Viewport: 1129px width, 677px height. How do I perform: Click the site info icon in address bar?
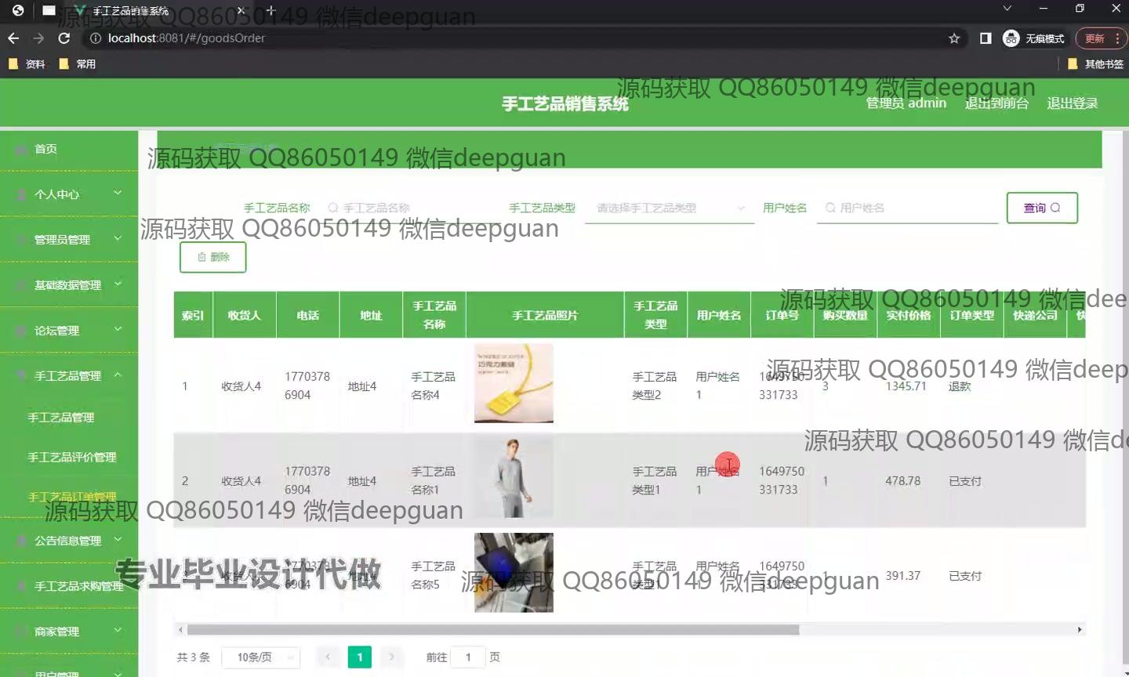click(x=95, y=38)
